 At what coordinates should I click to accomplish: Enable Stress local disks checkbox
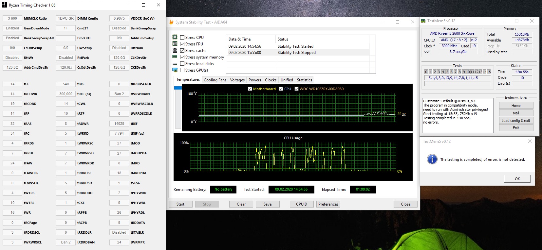coord(182,63)
